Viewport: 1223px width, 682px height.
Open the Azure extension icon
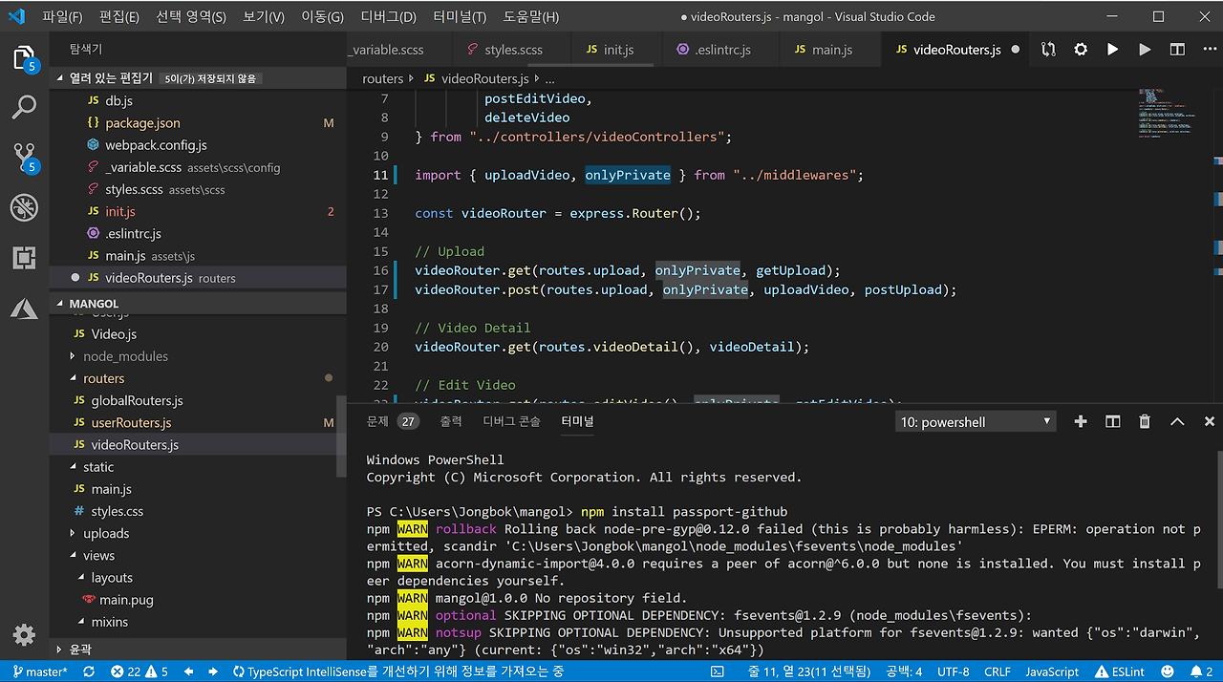pyautogui.click(x=24, y=307)
